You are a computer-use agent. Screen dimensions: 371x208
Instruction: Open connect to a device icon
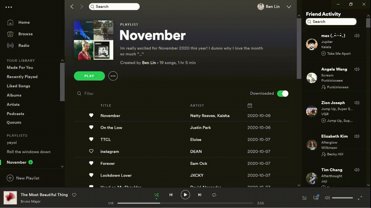316,198
